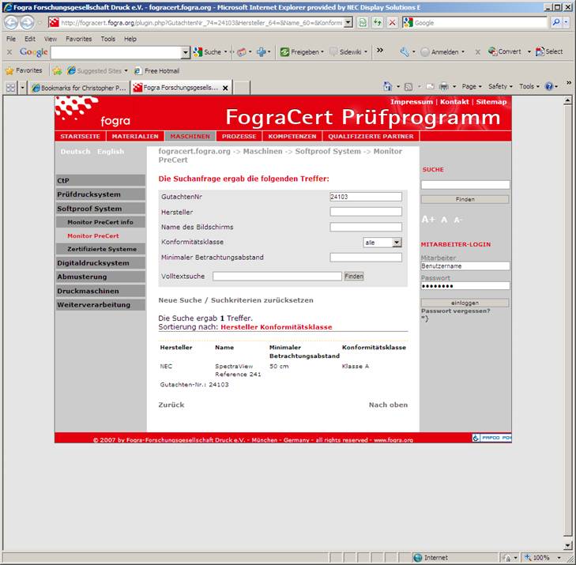The height and width of the screenshot is (565, 576).
Task: Click the Refresh page icon
Action: click(x=377, y=23)
